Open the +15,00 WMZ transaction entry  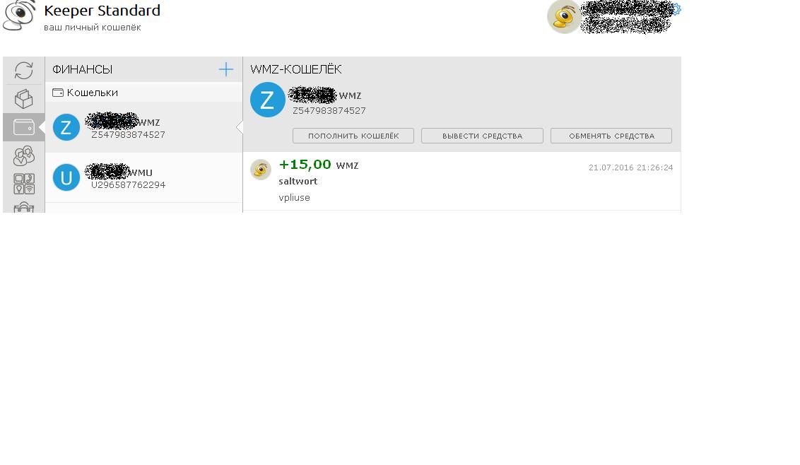461,181
